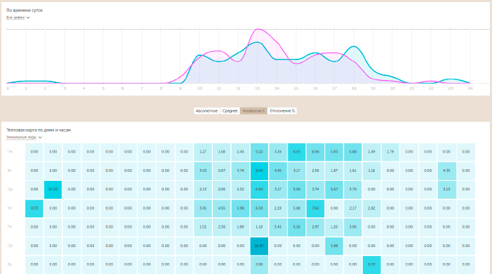Click the 2.86 cell in the Sunday row
This screenshot has height=274, width=492.
[x=259, y=264]
